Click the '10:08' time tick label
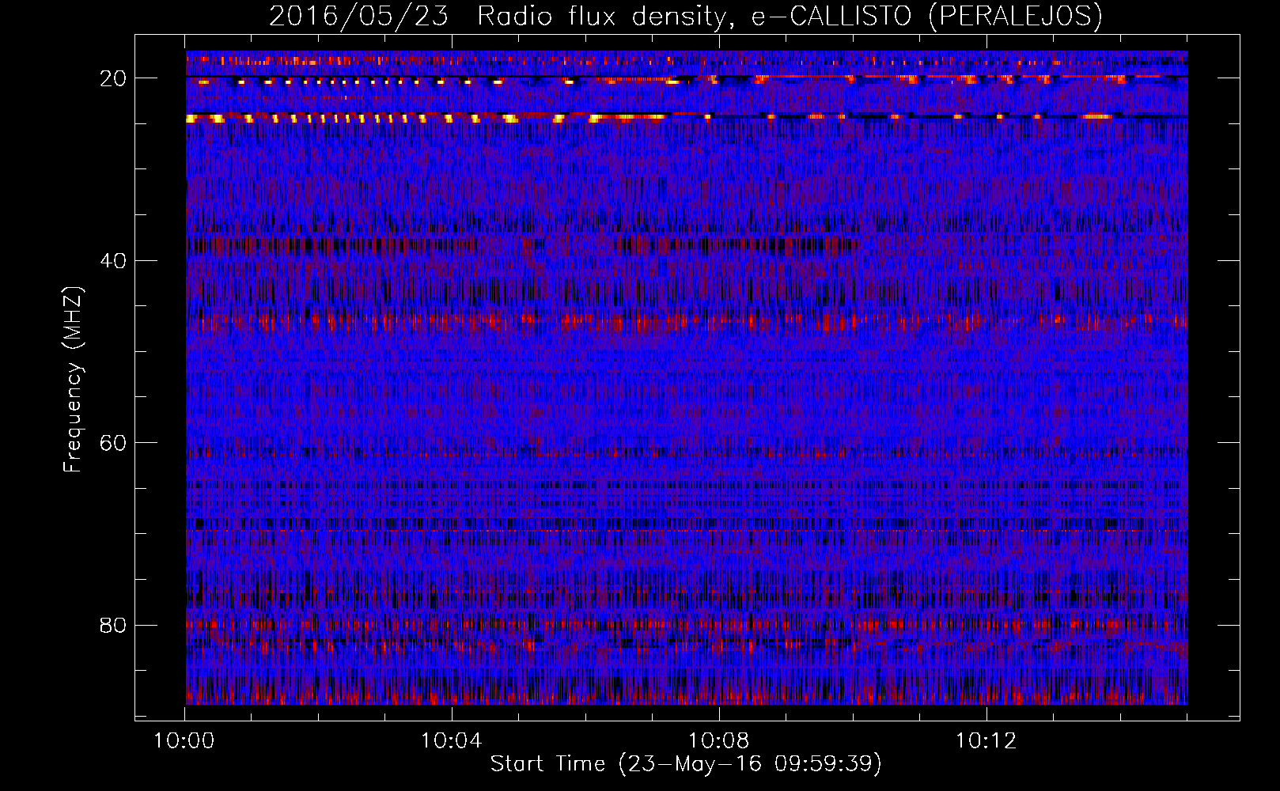1280x791 pixels. tap(718, 741)
